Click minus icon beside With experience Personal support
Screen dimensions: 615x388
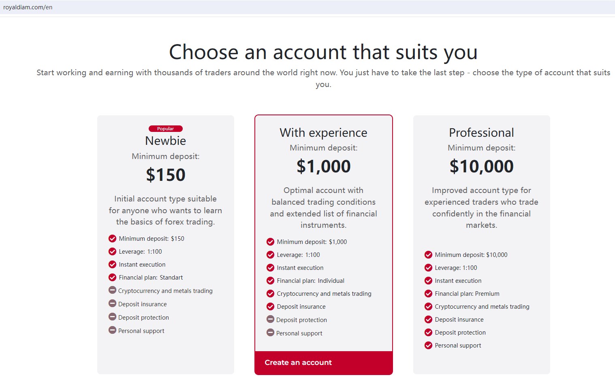coord(271,333)
